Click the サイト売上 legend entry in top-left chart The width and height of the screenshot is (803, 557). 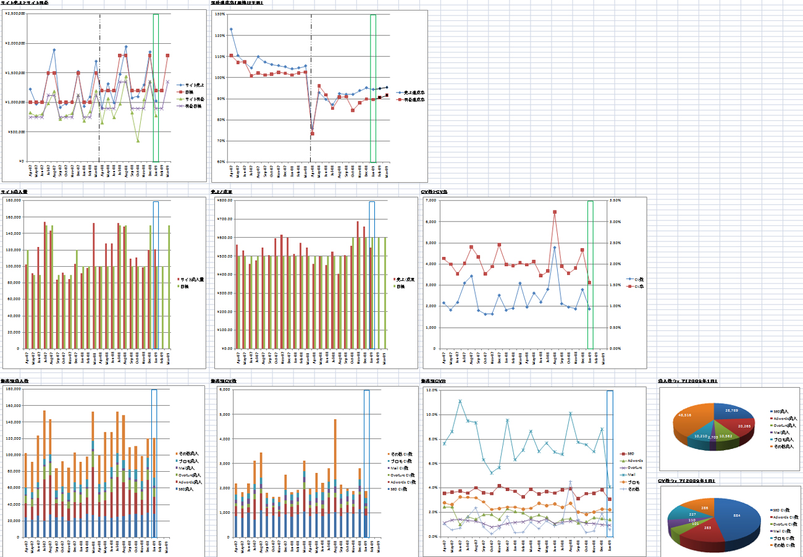[x=193, y=85]
